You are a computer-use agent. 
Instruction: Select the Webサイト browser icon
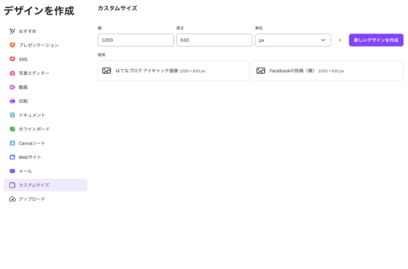[x=12, y=157]
